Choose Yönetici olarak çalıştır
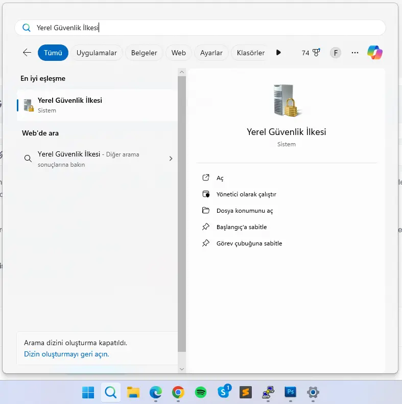This screenshot has width=402, height=404. pyautogui.click(x=246, y=194)
